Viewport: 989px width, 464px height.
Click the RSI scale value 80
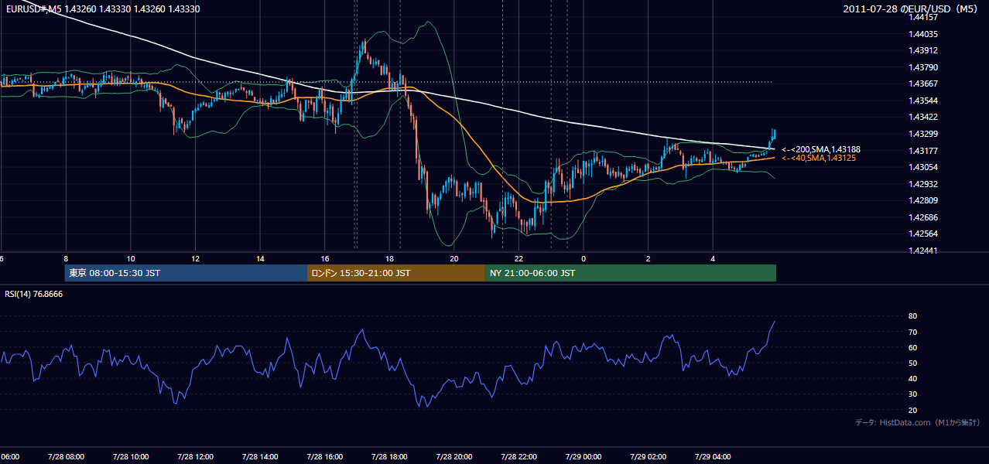click(912, 316)
